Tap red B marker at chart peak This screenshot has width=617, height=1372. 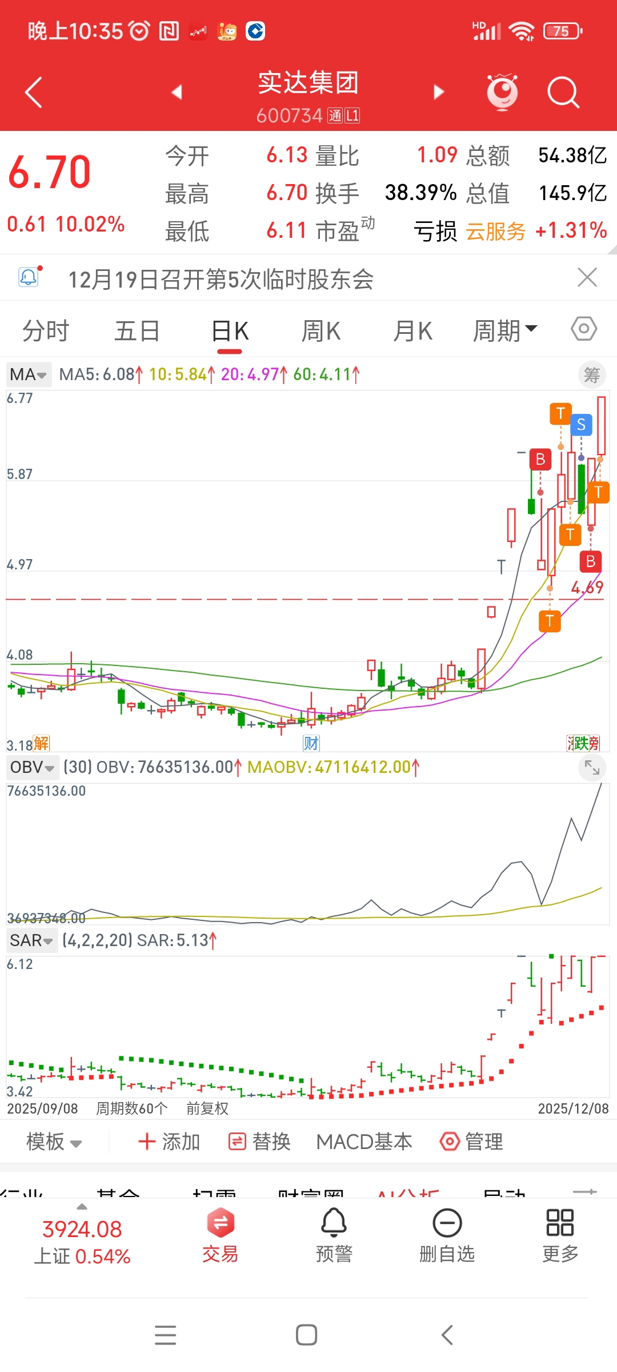coord(540,460)
